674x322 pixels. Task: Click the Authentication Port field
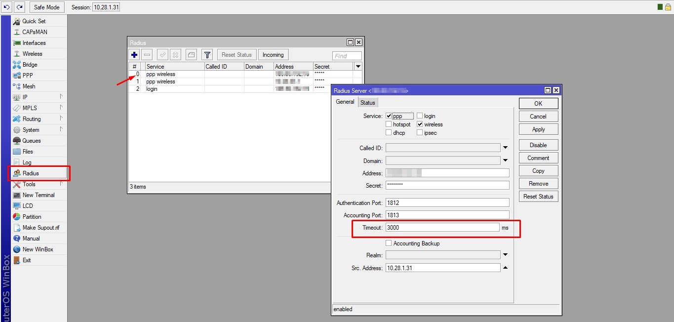[x=447, y=202]
